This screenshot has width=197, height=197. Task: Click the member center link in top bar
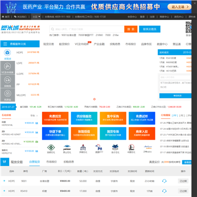click(x=132, y=16)
